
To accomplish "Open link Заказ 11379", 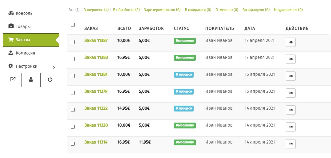I will tap(96, 91).
